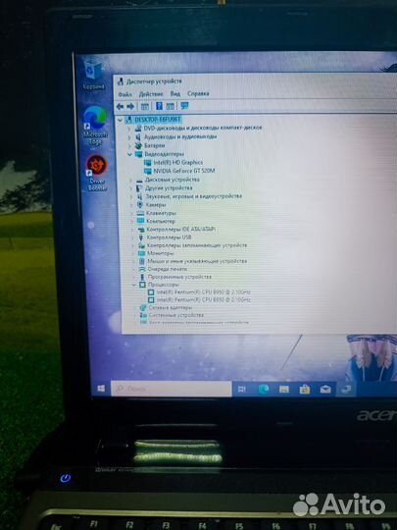Expand the Аудиовходы и аудиовыходы node
Image resolution: width=397 pixels, height=530 pixels.
(129, 137)
